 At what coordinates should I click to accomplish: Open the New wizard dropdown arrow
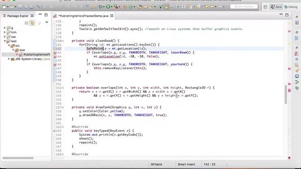coord(8,7)
